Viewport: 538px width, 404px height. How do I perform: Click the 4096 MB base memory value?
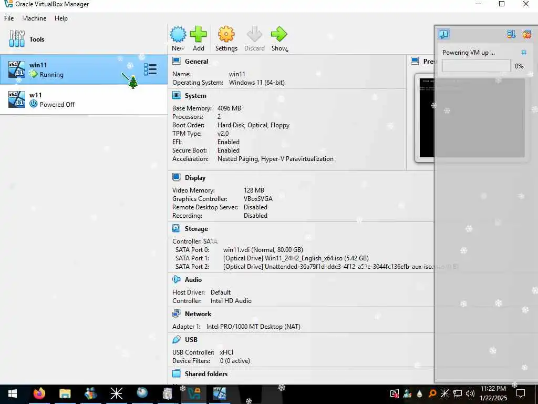[x=229, y=108]
